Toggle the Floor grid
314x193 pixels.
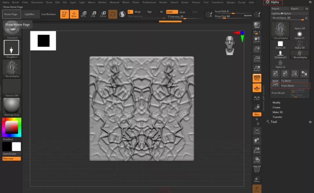point(257,88)
